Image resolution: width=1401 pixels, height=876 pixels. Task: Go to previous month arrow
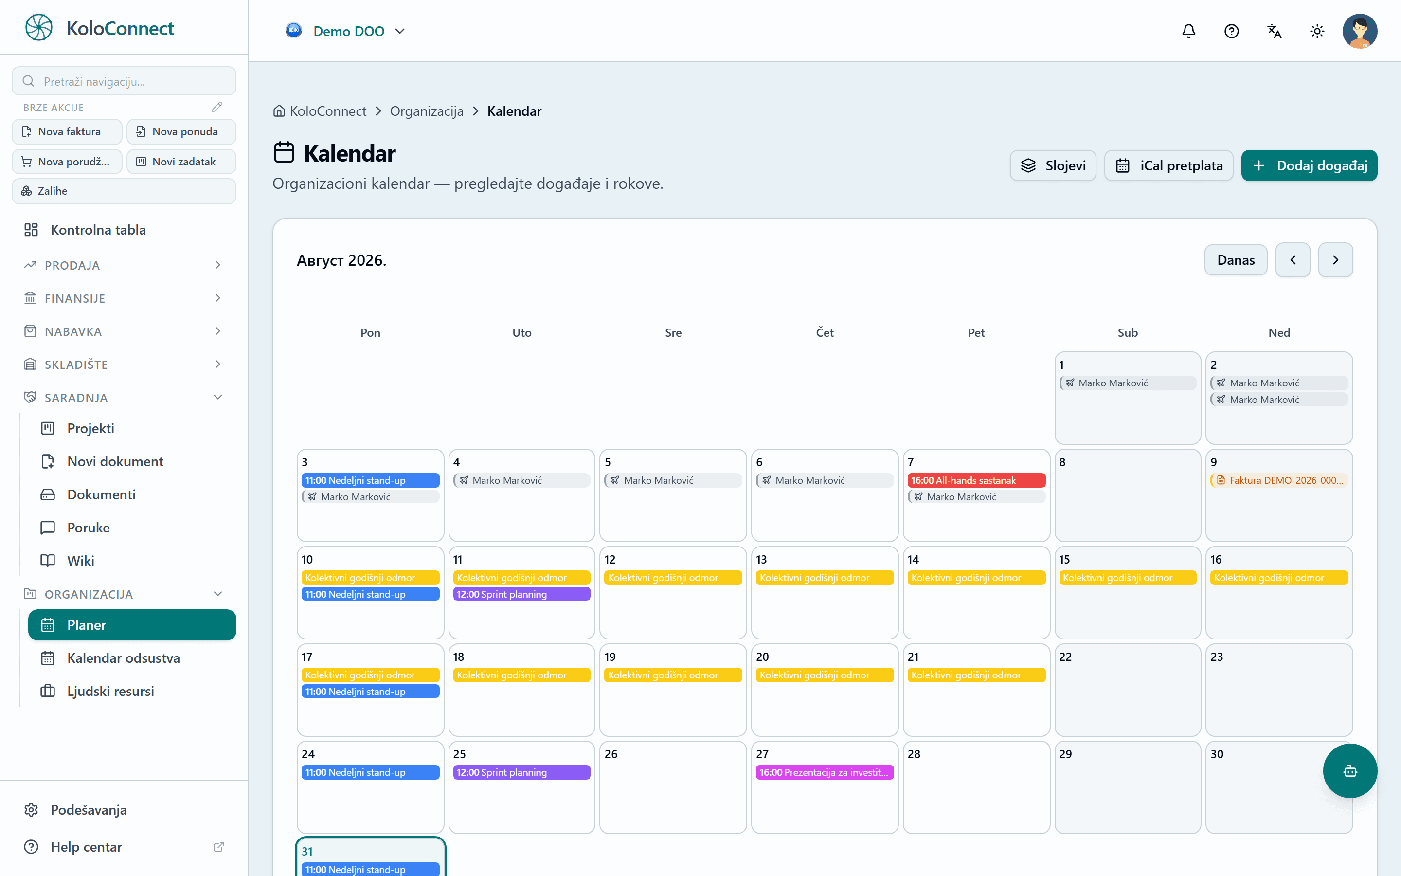click(x=1293, y=260)
